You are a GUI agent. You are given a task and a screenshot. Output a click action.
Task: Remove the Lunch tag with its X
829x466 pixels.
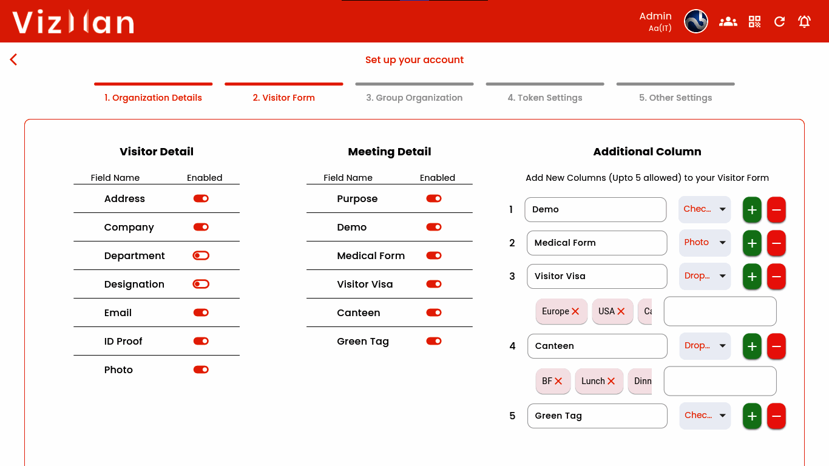pos(611,381)
